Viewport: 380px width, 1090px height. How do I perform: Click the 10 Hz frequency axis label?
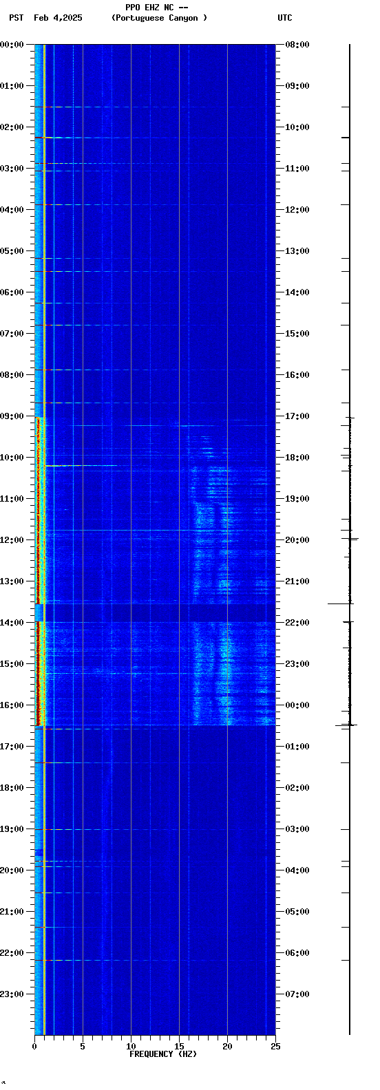(x=131, y=1047)
